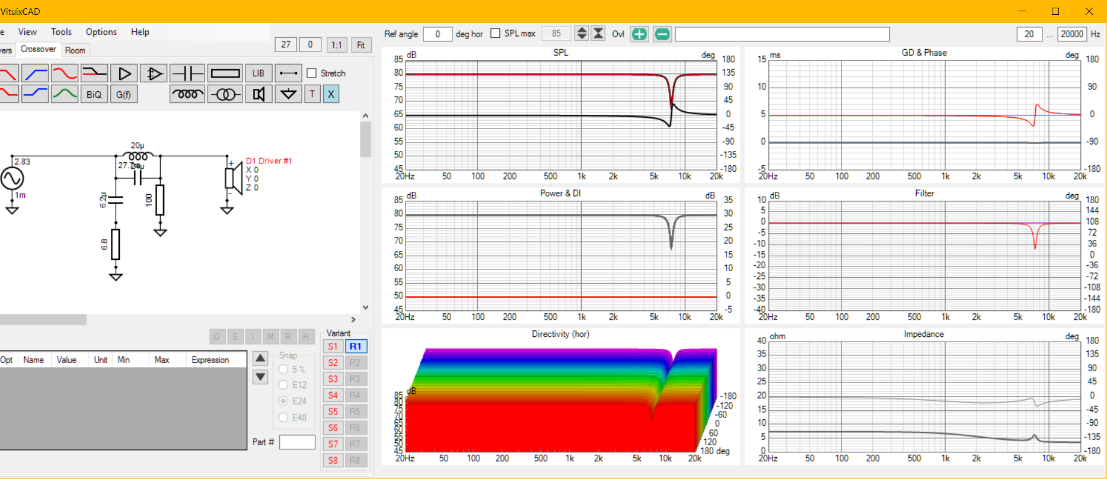Image resolution: width=1107 pixels, height=479 pixels.
Task: Click the schematic horizontal scrollbar thumb
Action: 43,320
